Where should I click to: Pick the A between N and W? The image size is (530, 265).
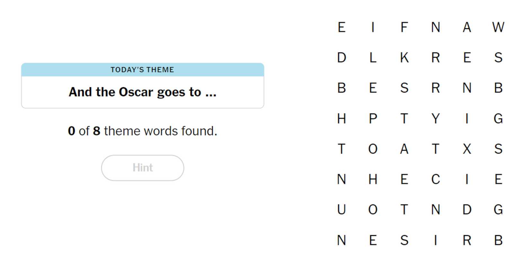click(x=467, y=27)
